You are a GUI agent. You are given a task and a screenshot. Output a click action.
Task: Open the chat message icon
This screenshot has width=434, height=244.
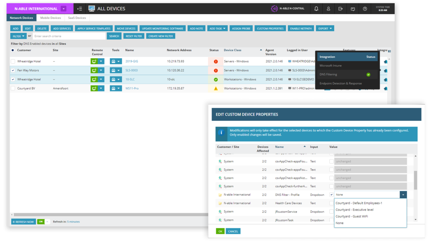353,9
